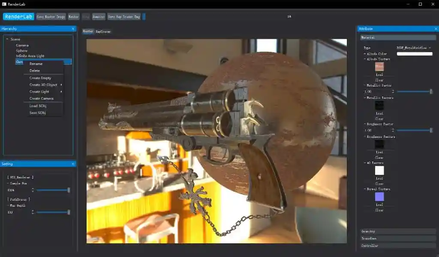The image size is (439, 257).
Task: Click the Roughness Factor slider
Action: [415, 130]
